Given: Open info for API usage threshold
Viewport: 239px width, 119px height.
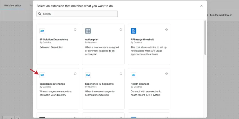Looking at the screenshot, I should click(166, 29).
